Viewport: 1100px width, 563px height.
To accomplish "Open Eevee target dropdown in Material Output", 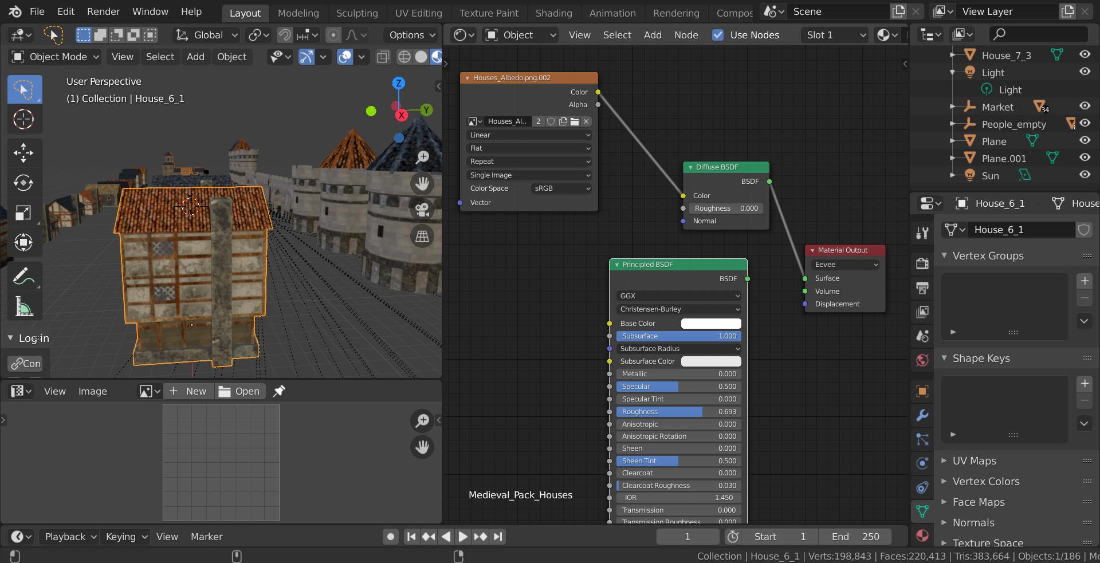I will click(846, 265).
